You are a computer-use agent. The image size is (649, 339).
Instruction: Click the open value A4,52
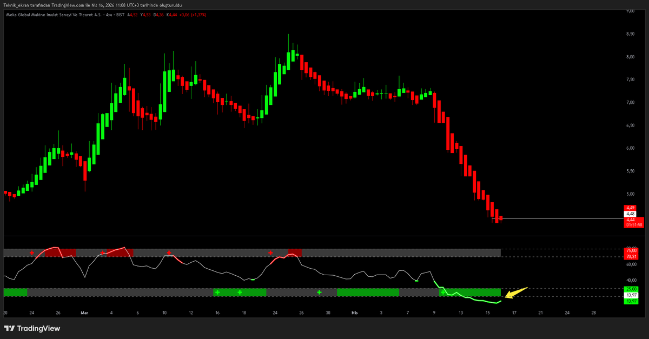pyautogui.click(x=133, y=15)
